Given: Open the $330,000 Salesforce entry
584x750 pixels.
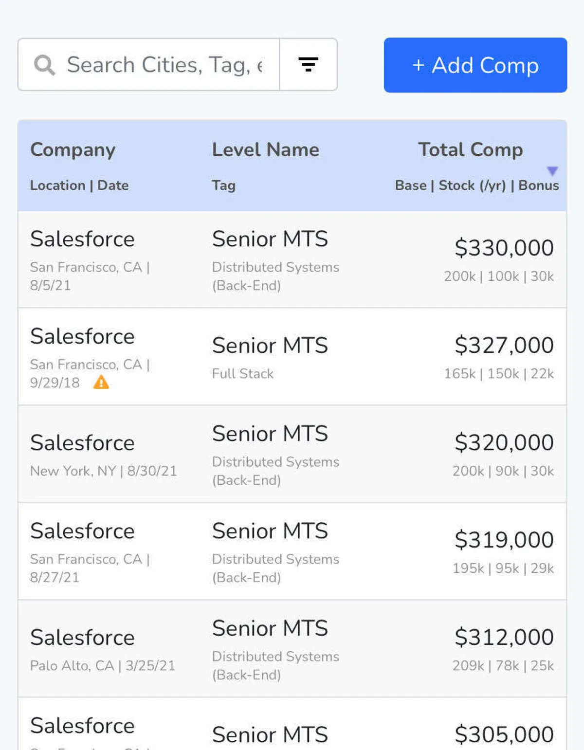Looking at the screenshot, I should point(292,259).
